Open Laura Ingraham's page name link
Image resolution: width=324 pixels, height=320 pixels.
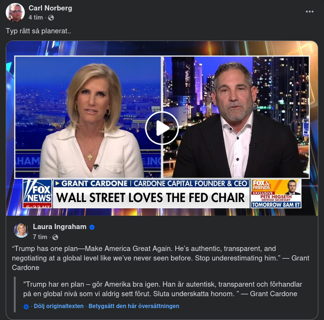pyautogui.click(x=60, y=227)
